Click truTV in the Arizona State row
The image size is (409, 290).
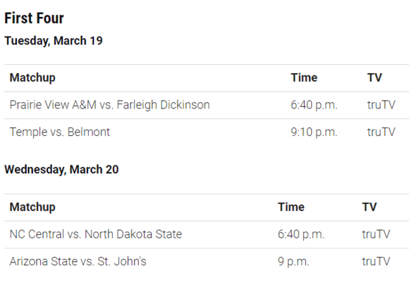click(376, 261)
